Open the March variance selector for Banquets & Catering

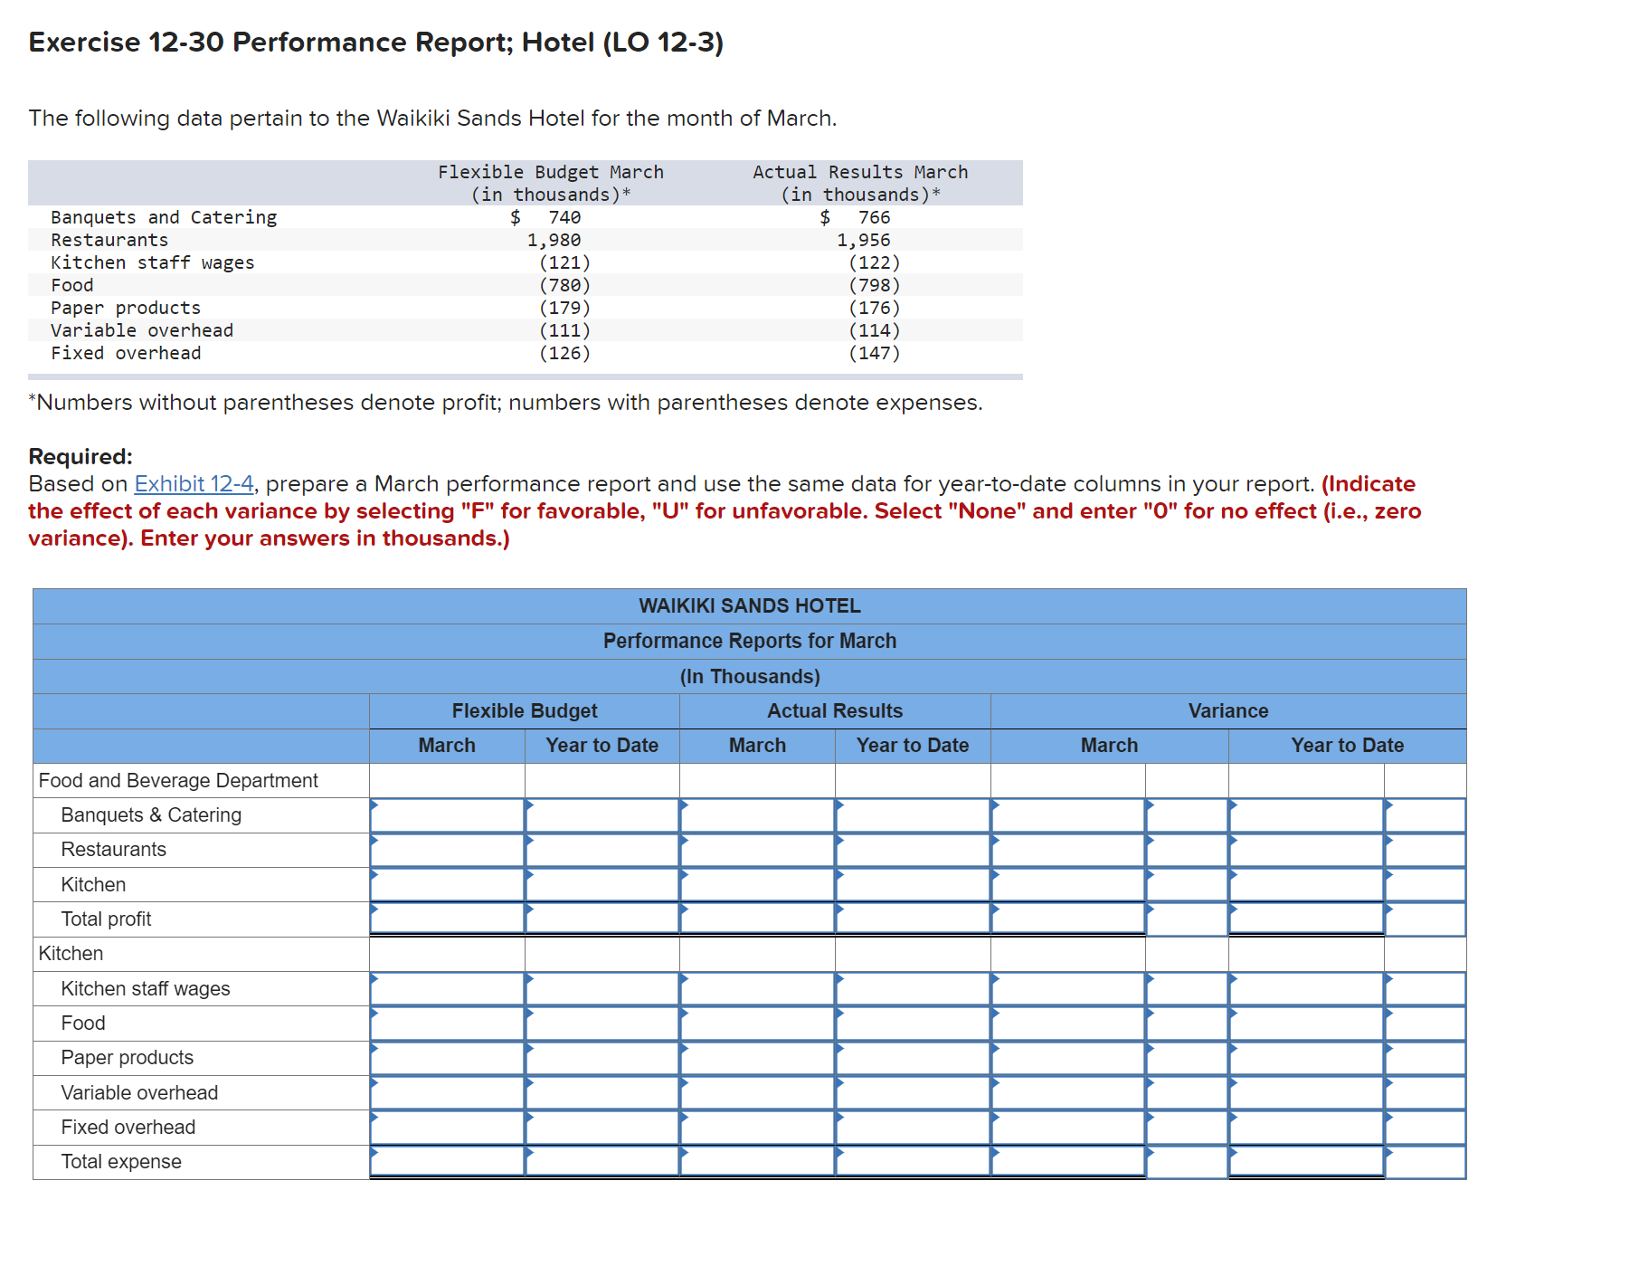tap(1185, 814)
